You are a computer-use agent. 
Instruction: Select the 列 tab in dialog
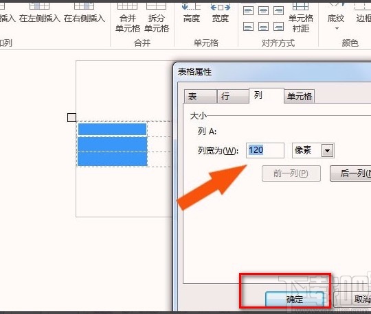tap(267, 95)
